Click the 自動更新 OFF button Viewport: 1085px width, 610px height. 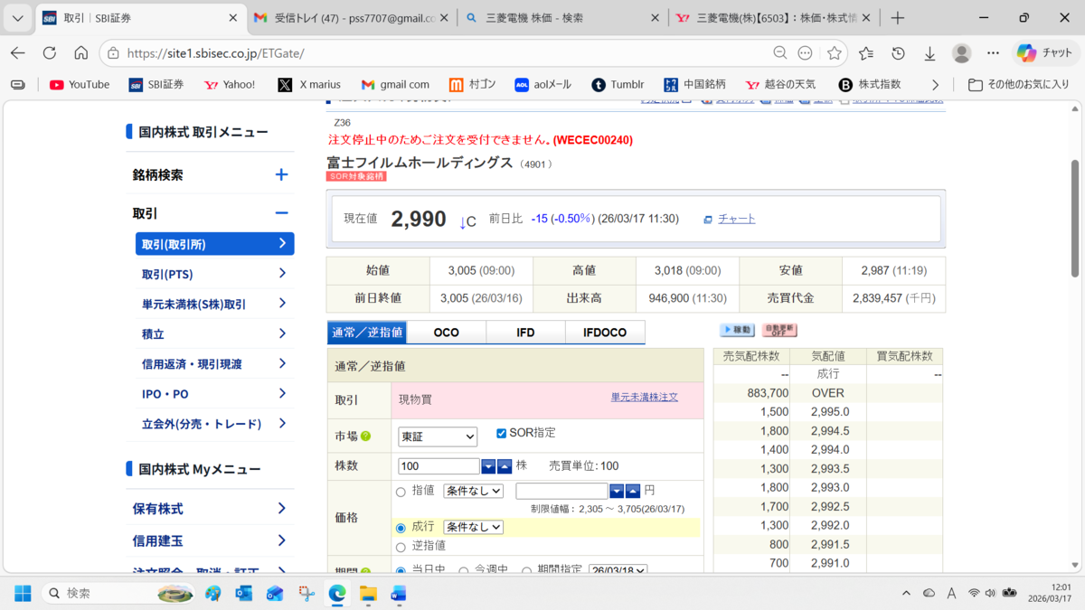tap(779, 331)
